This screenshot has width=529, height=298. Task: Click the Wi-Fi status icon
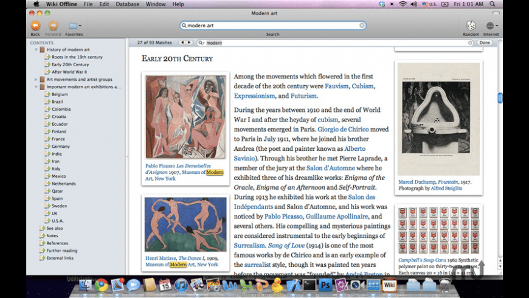pos(403,4)
